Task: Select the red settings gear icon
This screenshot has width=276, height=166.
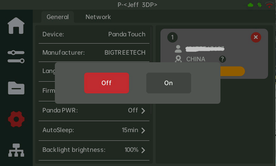Action: pyautogui.click(x=16, y=119)
